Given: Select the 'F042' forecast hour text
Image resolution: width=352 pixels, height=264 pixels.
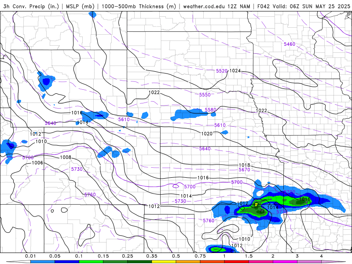Looking at the screenshot, I should pos(264,6).
